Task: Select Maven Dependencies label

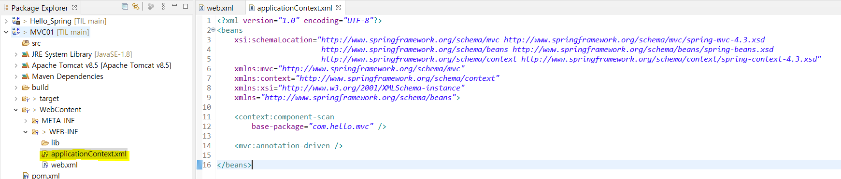Action: (x=68, y=77)
